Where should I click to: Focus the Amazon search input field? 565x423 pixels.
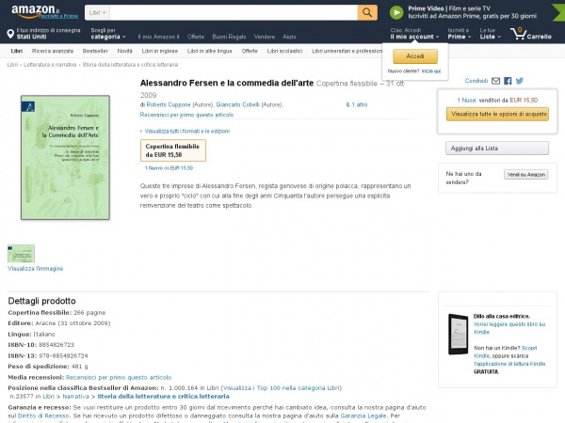234,12
